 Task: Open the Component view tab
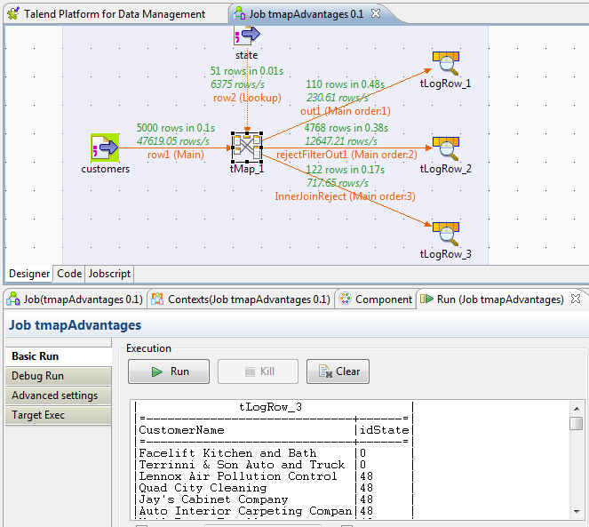coord(384,299)
